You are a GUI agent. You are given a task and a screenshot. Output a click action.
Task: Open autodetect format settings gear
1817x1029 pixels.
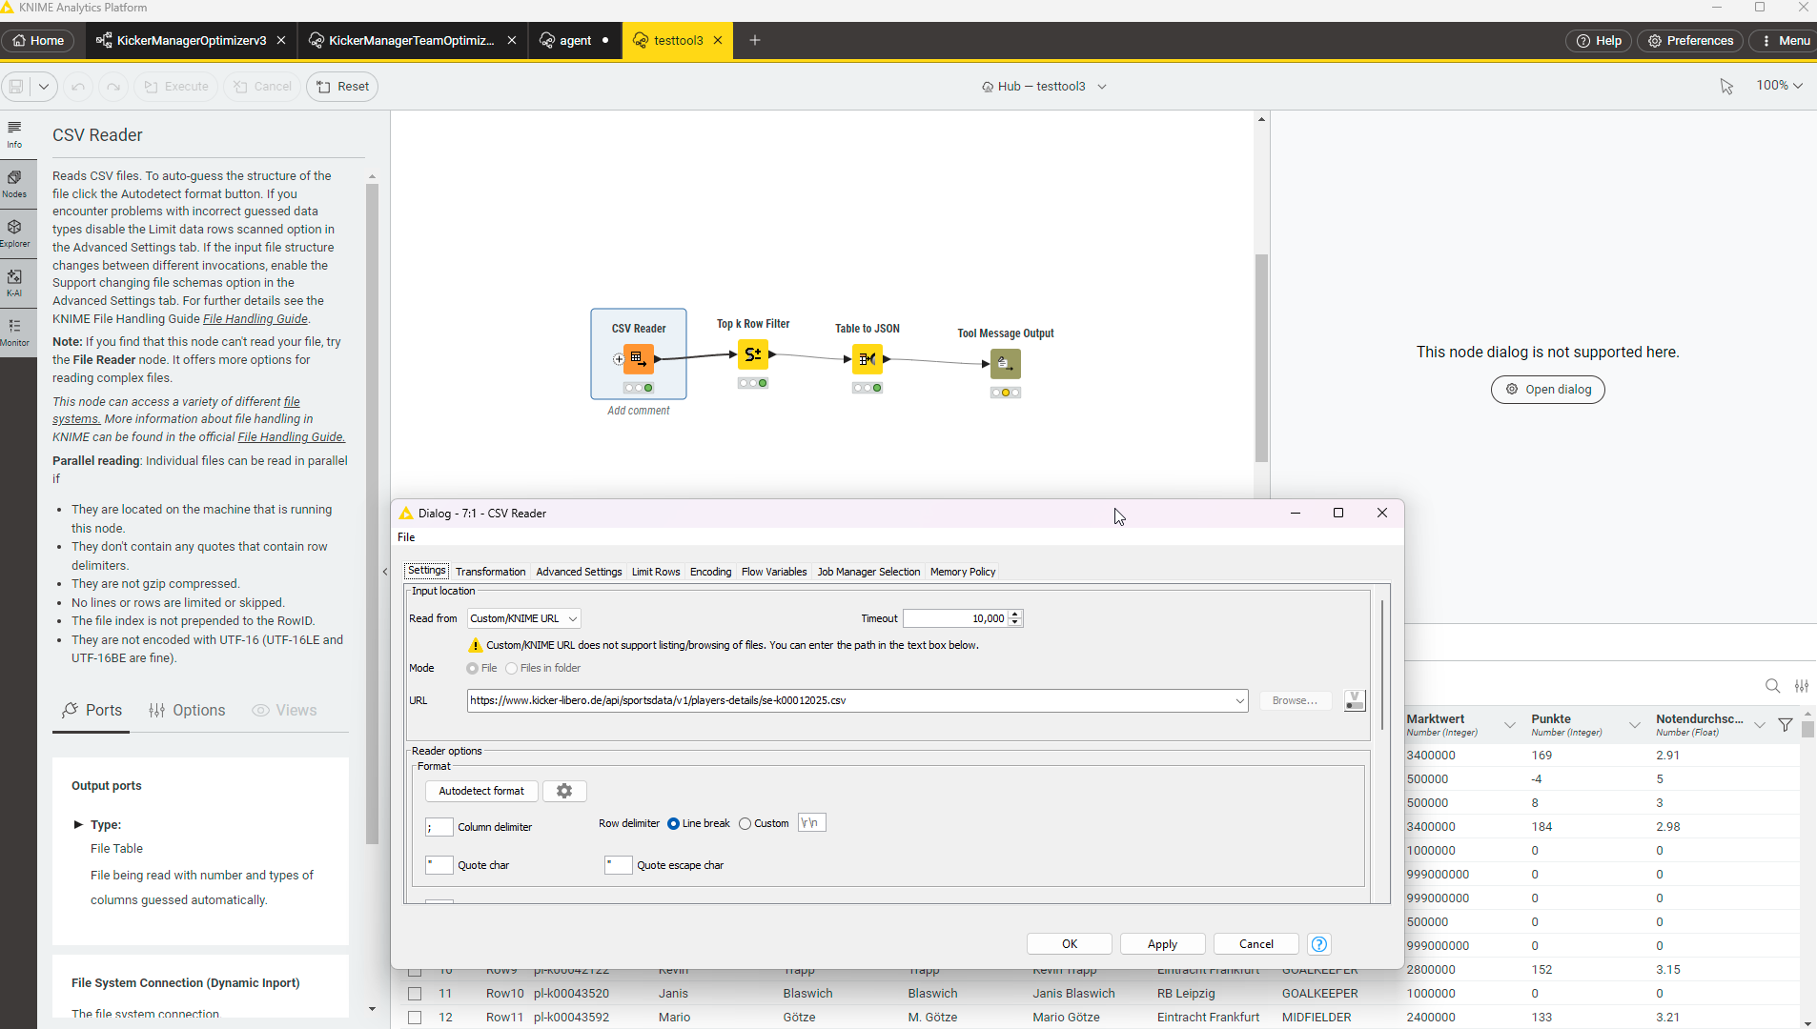click(564, 791)
